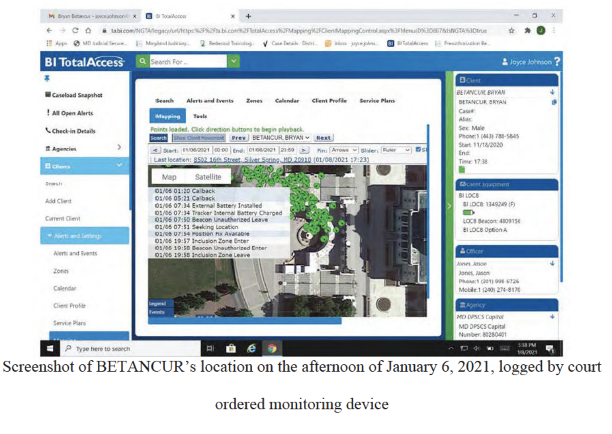Click the Windows taskbar search box

pyautogui.click(x=131, y=349)
